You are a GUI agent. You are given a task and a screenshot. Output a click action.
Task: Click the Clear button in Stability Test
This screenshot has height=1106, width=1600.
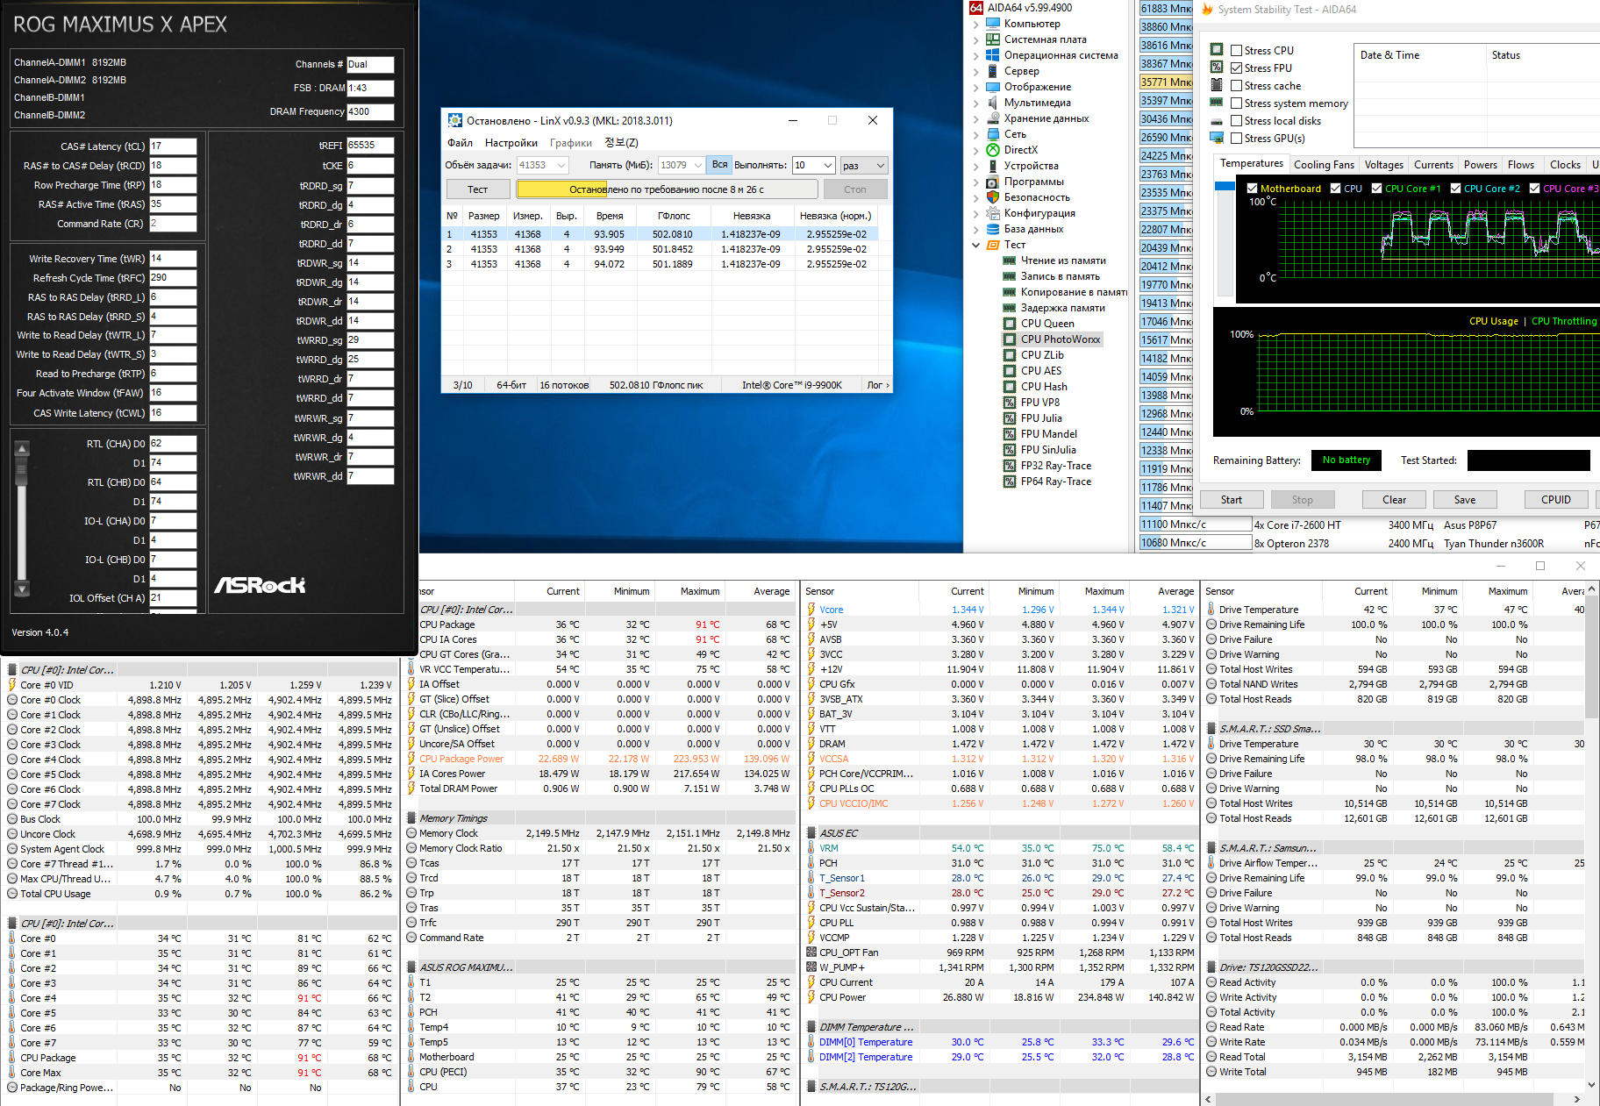click(1394, 500)
